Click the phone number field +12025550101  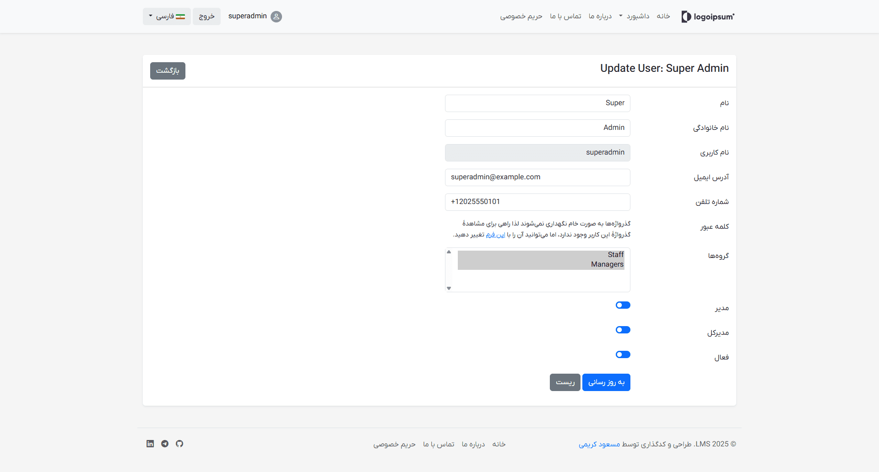(x=537, y=202)
